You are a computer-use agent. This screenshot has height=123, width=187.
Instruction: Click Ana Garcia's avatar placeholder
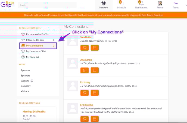[73, 63]
